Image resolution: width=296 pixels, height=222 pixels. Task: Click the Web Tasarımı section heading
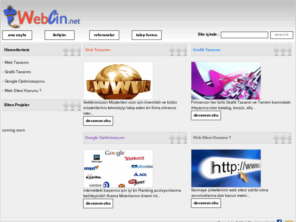pos(98,50)
